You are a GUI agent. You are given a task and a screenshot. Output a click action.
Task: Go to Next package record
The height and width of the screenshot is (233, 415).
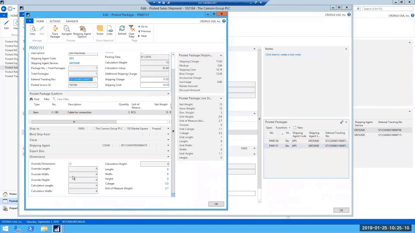[x=142, y=36]
